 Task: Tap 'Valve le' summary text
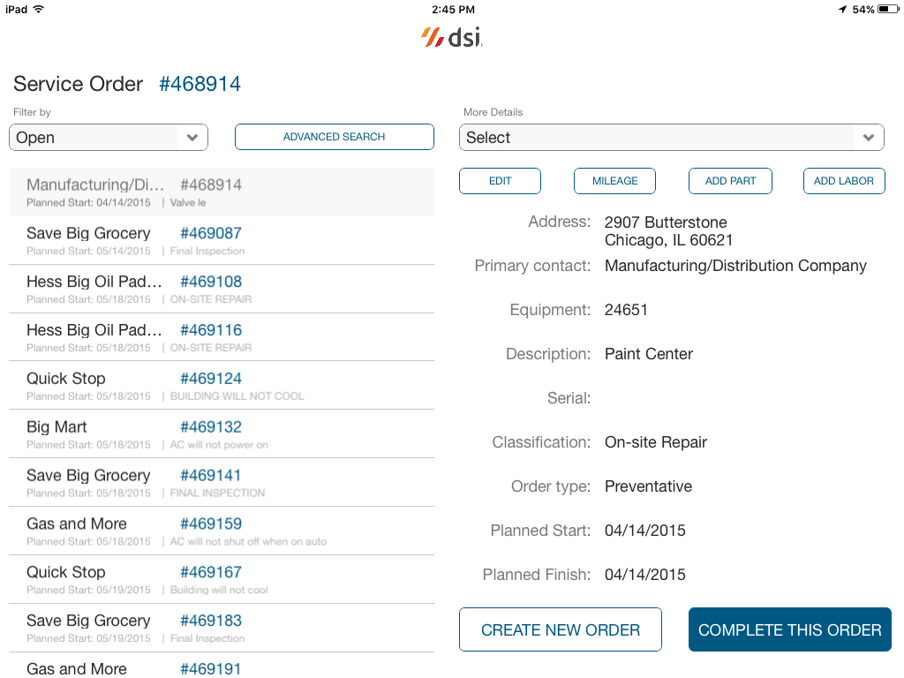click(188, 202)
